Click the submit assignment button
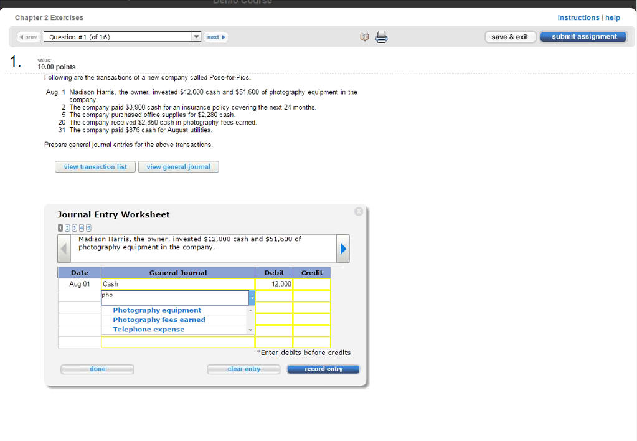The width and height of the screenshot is (637, 441). (583, 37)
